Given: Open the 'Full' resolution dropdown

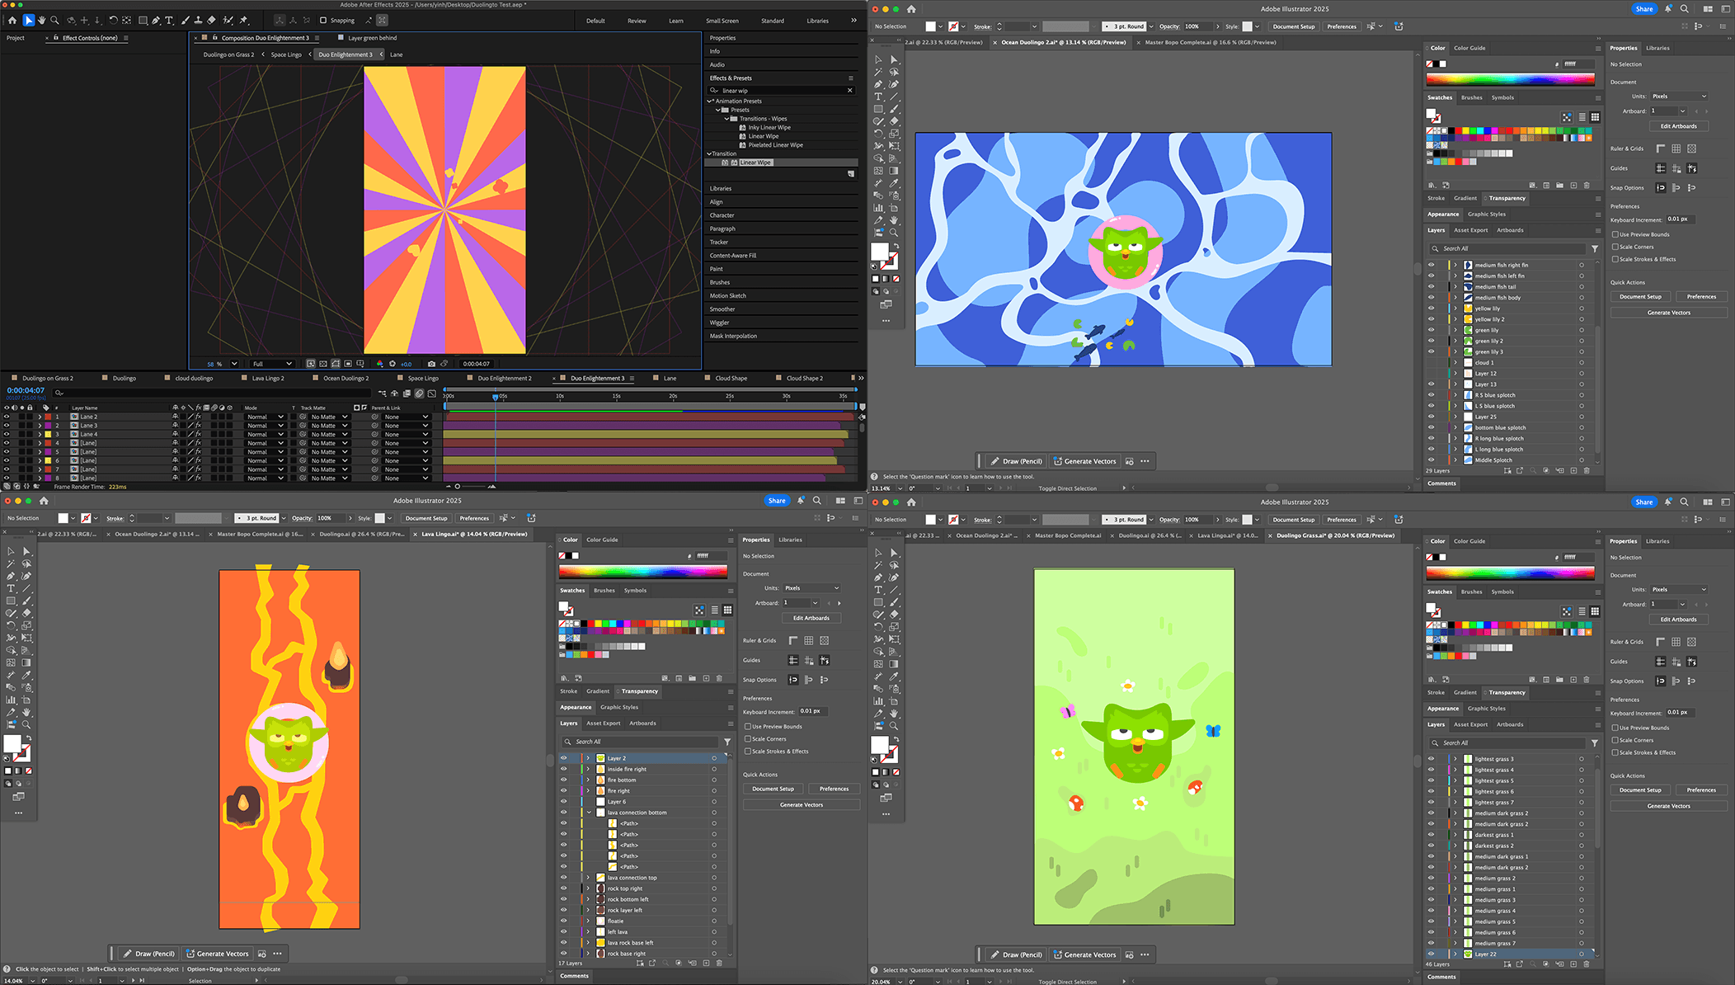Looking at the screenshot, I should 272,364.
